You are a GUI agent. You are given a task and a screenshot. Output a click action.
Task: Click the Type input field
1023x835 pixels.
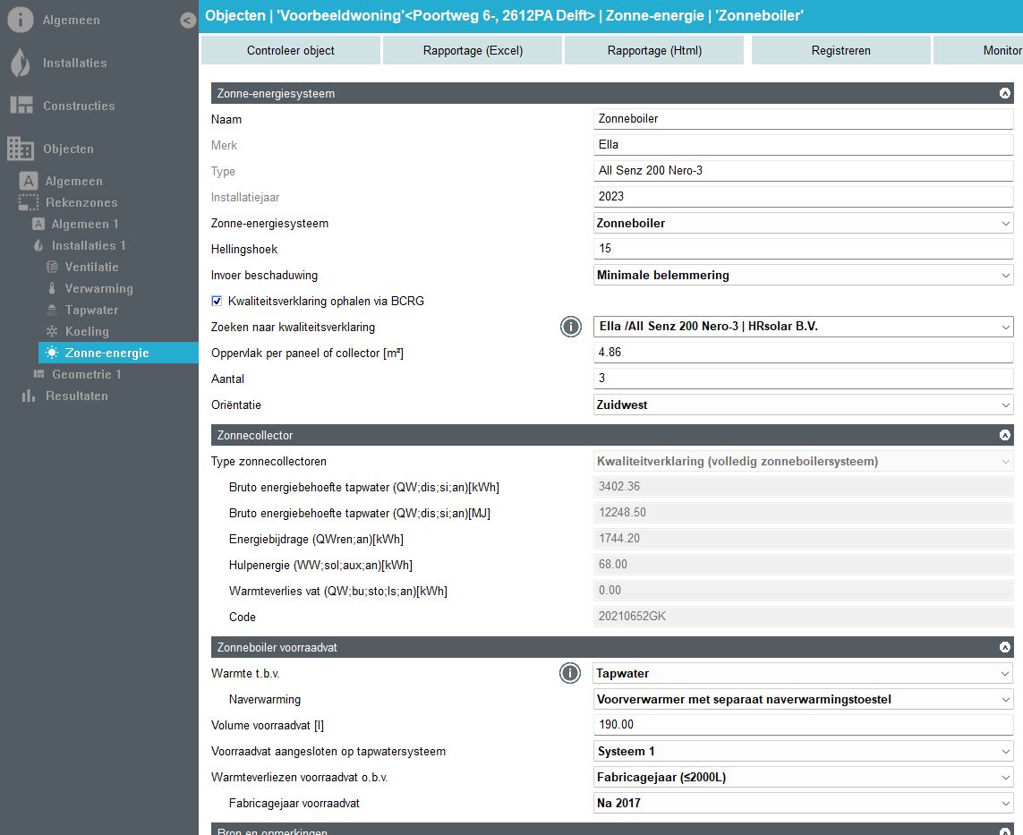coord(803,171)
